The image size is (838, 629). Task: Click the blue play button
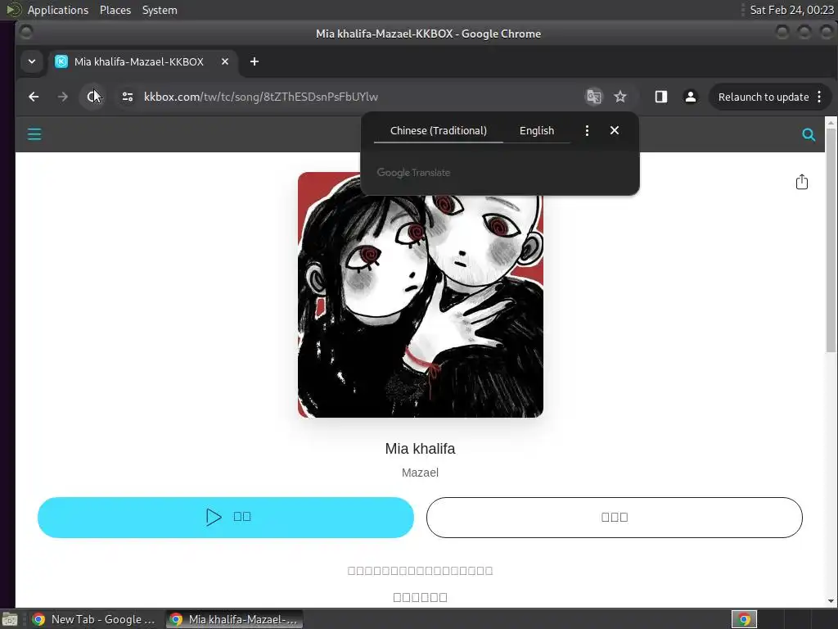point(226,518)
